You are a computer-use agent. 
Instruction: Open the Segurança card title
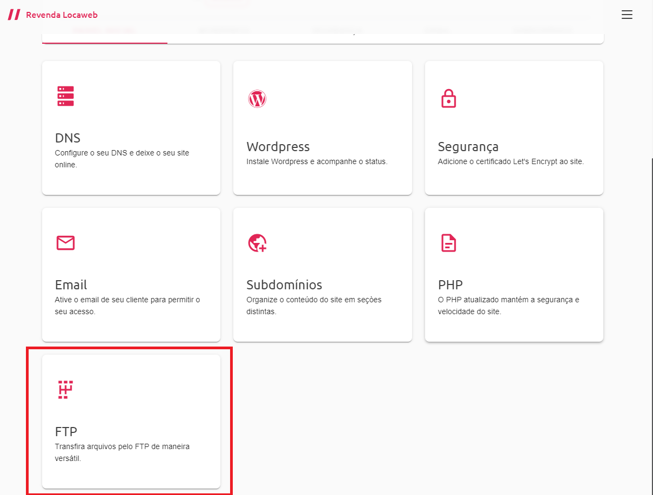click(x=468, y=147)
